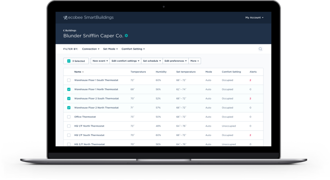Uncheck Warehouse Floor 1 North Thermostat
This screenshot has height=180, width=330.
coord(69,89)
